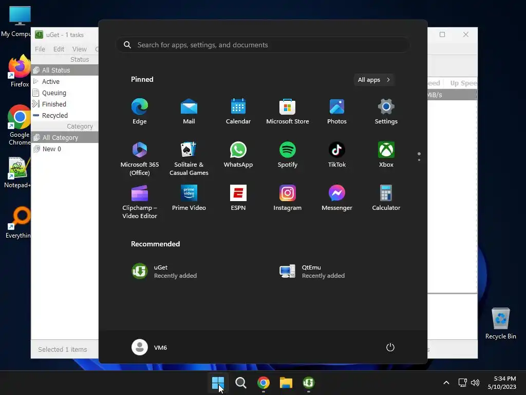Launch Instagram

288,197
